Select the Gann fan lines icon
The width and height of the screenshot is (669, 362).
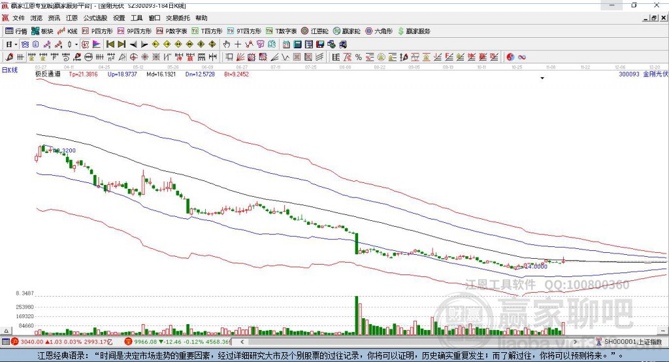click(x=240, y=58)
